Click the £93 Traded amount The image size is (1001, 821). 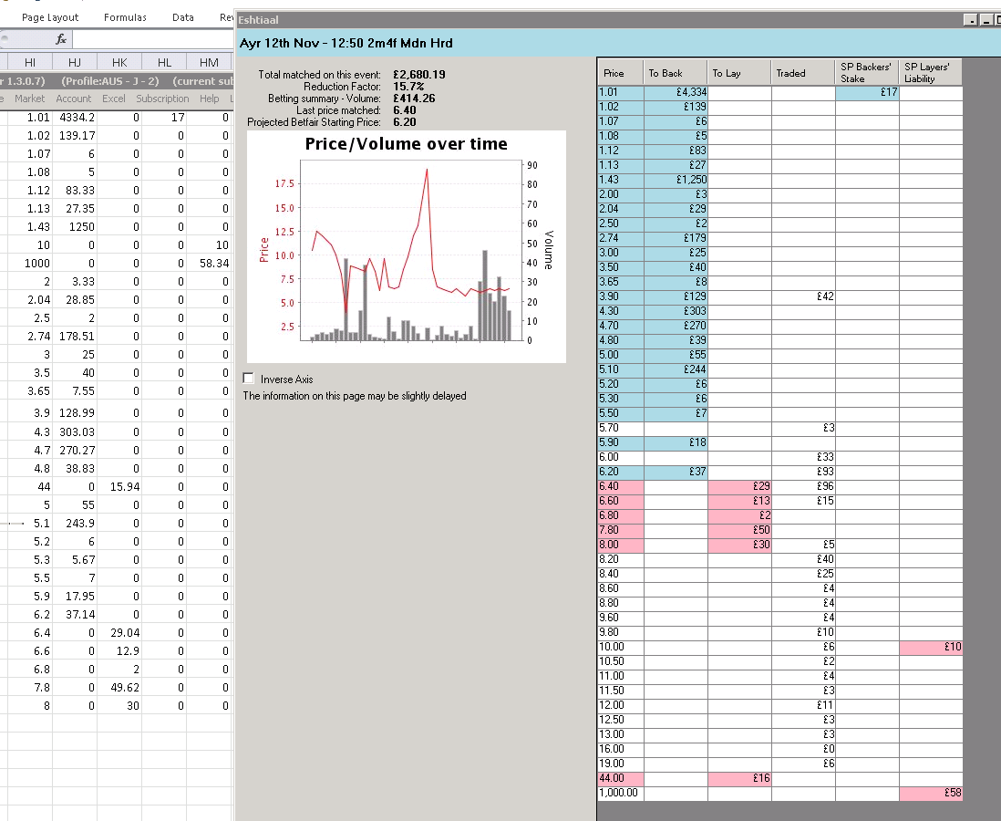coord(803,472)
